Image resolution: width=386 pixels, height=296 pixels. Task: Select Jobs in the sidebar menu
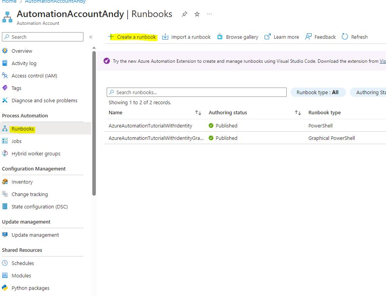[16, 141]
